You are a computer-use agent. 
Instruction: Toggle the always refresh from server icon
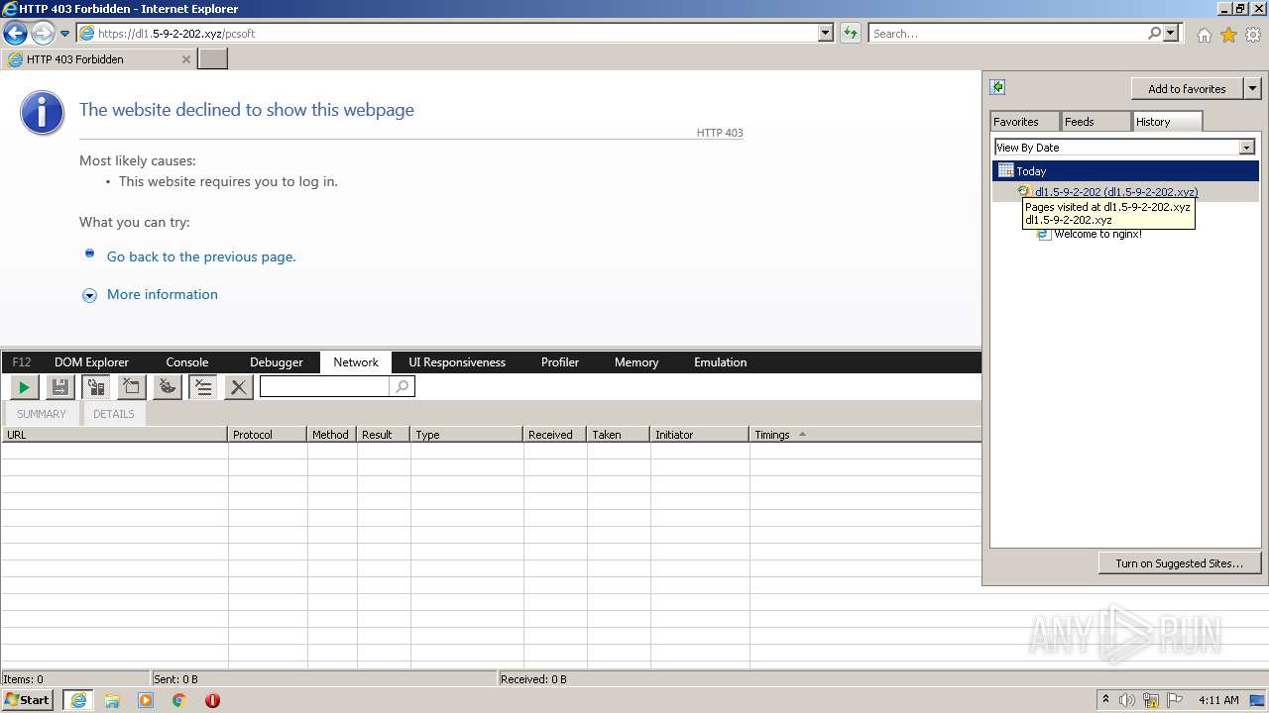[95, 386]
